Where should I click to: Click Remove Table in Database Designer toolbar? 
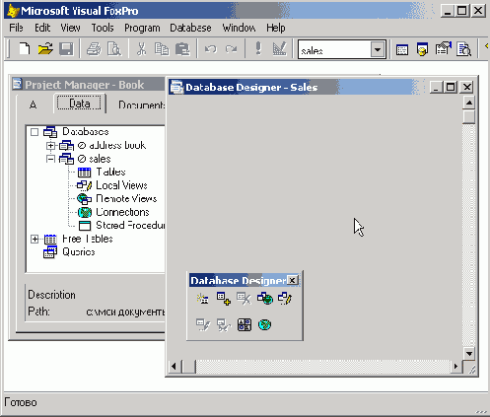244,299
